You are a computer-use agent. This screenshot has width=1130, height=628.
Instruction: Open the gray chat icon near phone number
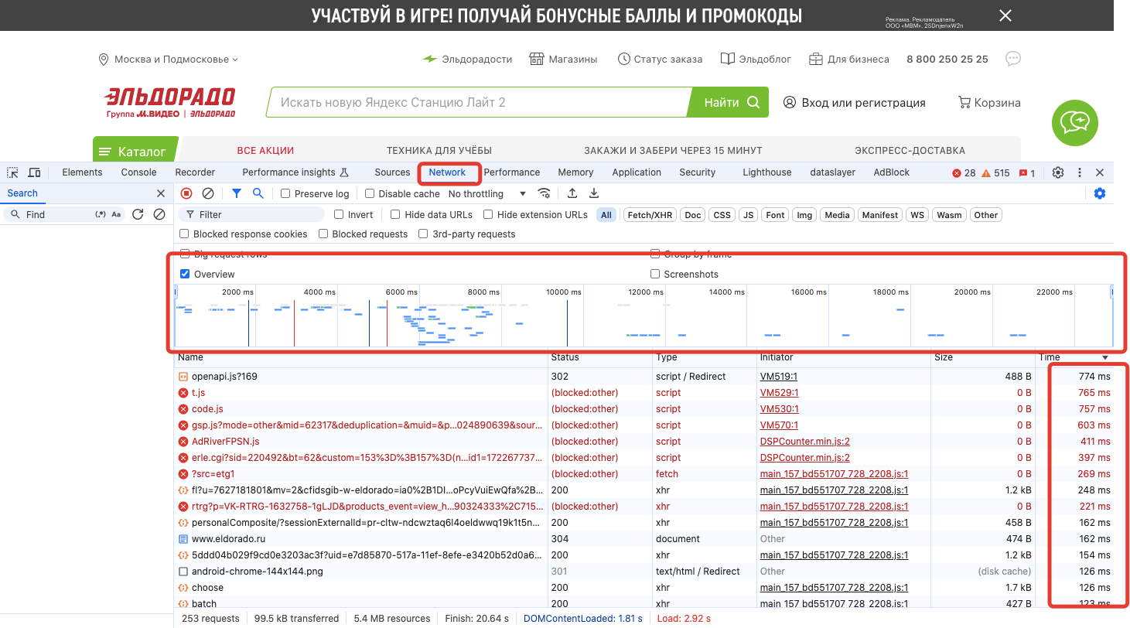1013,59
